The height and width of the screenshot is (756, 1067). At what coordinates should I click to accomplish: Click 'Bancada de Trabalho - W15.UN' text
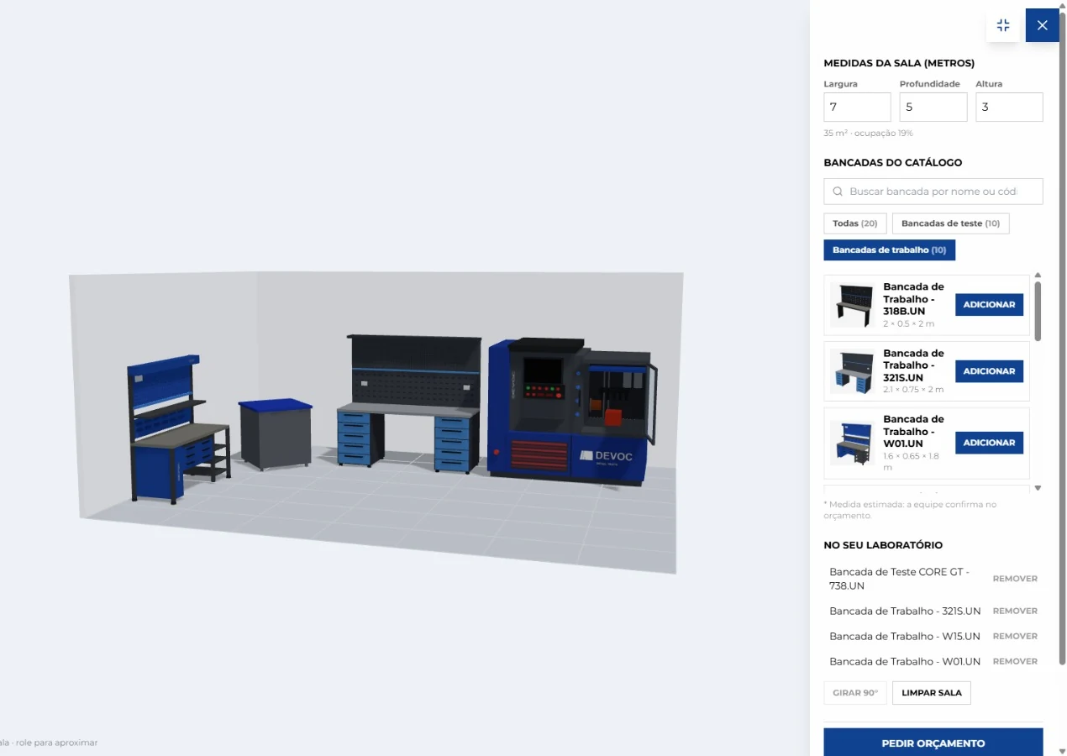click(905, 636)
